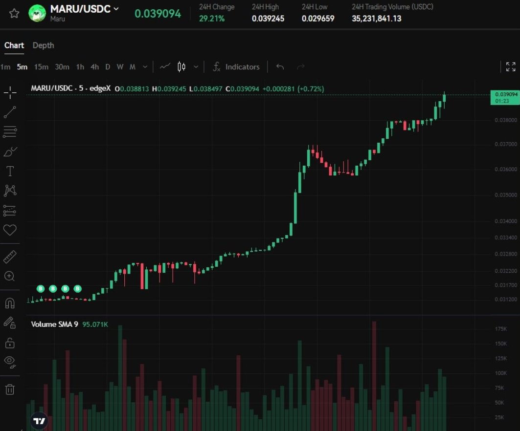The height and width of the screenshot is (431, 520).
Task: Click the second B buy marker
Action: coord(53,288)
